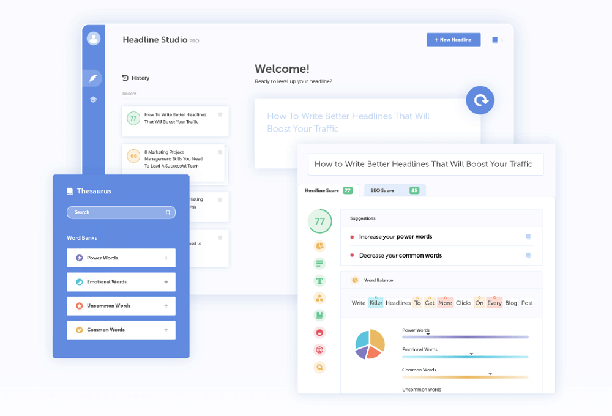Click the circular 77 score gauge
This screenshot has width=612, height=416.
tap(319, 221)
